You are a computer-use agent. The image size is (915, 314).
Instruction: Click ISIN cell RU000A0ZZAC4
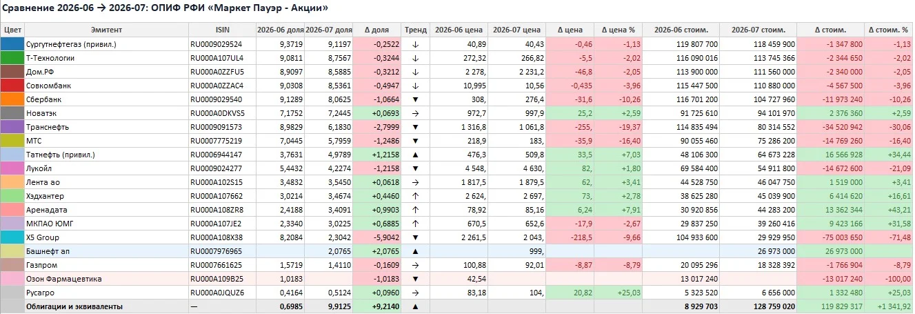click(222, 85)
